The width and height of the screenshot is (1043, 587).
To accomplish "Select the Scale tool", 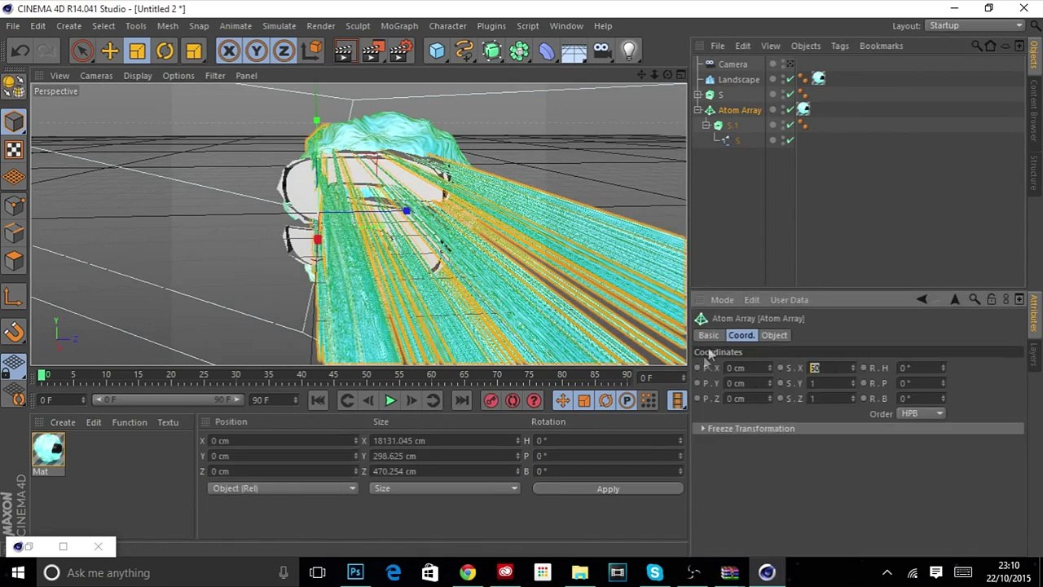I will tap(137, 51).
